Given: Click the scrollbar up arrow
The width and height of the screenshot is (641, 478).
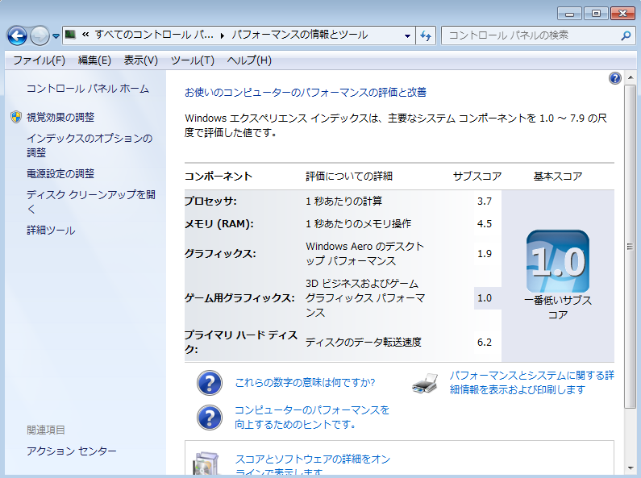Looking at the screenshot, I should [630, 77].
